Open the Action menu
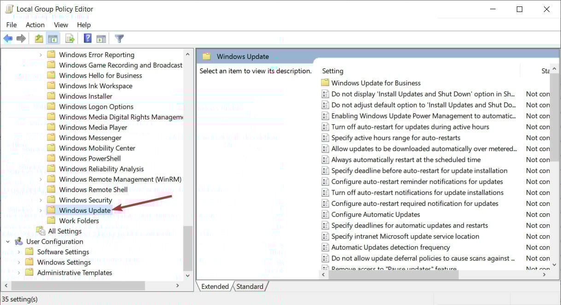 35,25
